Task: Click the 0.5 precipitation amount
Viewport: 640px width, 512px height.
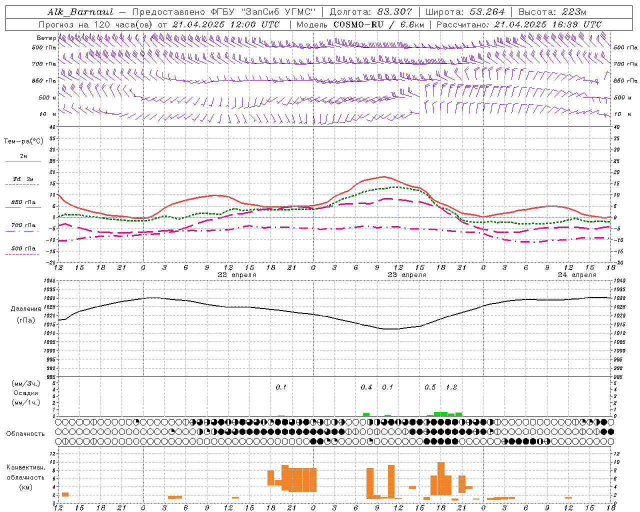Action: click(430, 387)
